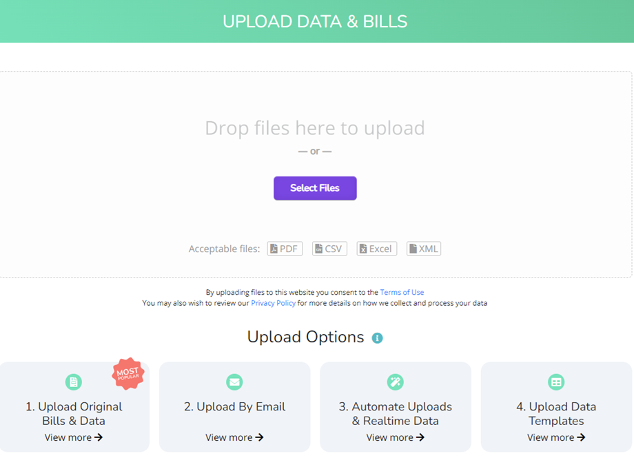The width and height of the screenshot is (634, 458).
Task: Expand View more under Automate Uploads & Realtime Data
Action: (395, 437)
